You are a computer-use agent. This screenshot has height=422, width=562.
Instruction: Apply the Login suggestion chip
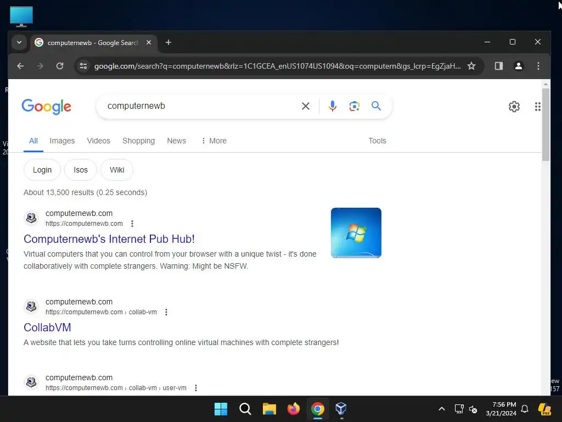pos(42,170)
